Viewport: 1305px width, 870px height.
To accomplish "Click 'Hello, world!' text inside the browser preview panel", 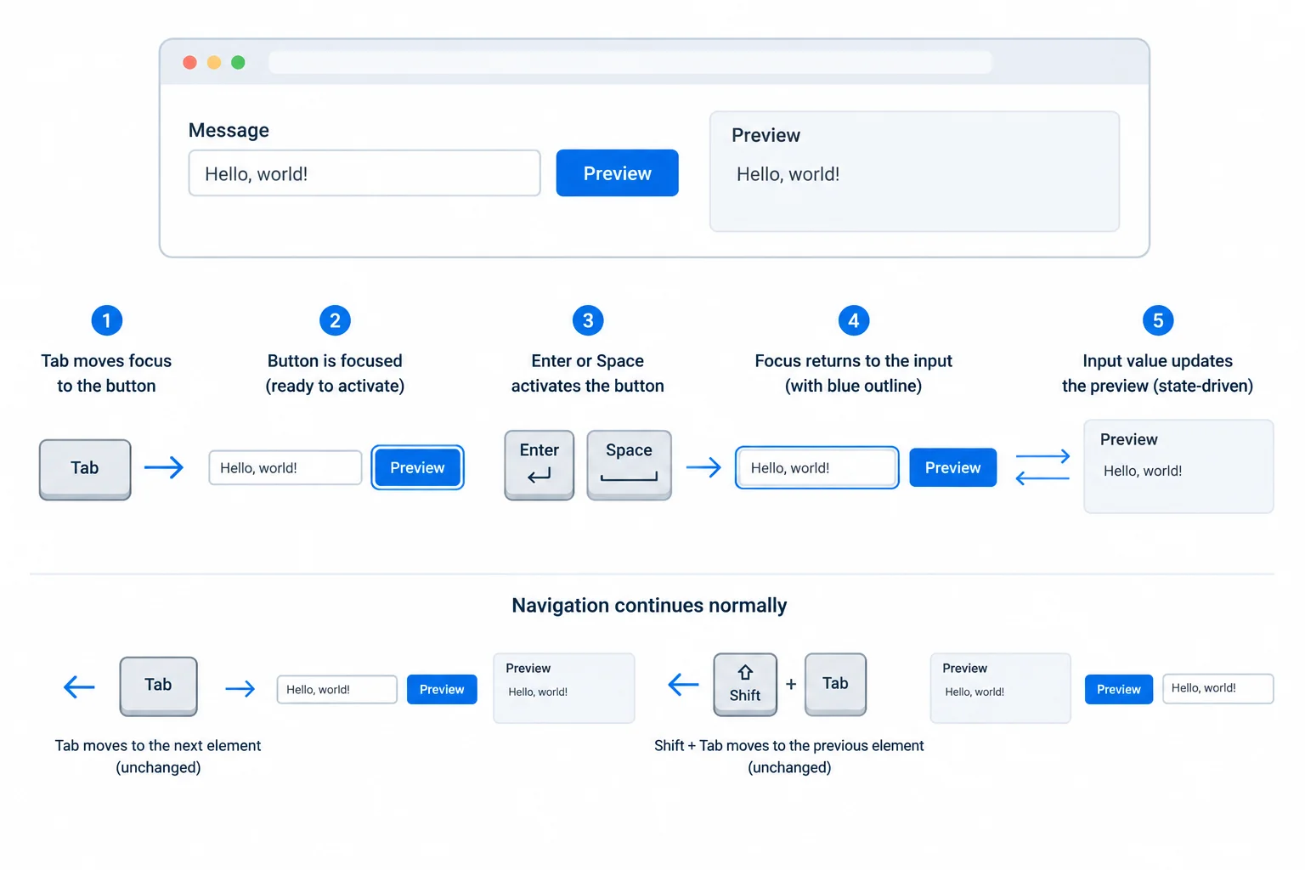I will point(788,174).
